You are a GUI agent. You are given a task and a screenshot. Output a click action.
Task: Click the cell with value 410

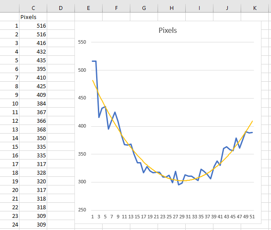coord(33,77)
